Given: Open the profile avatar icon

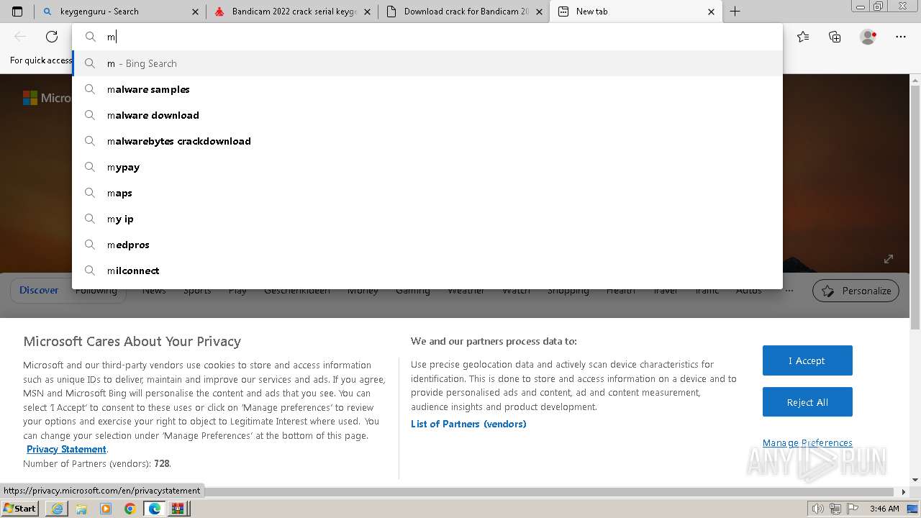Looking at the screenshot, I should click(x=868, y=37).
